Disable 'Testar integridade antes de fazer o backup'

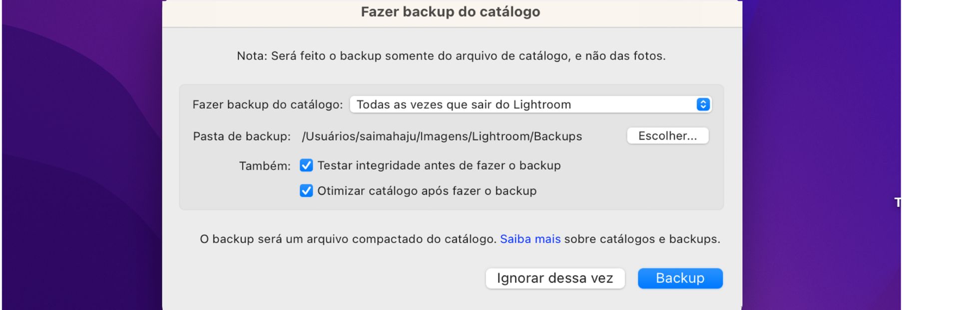(x=306, y=165)
